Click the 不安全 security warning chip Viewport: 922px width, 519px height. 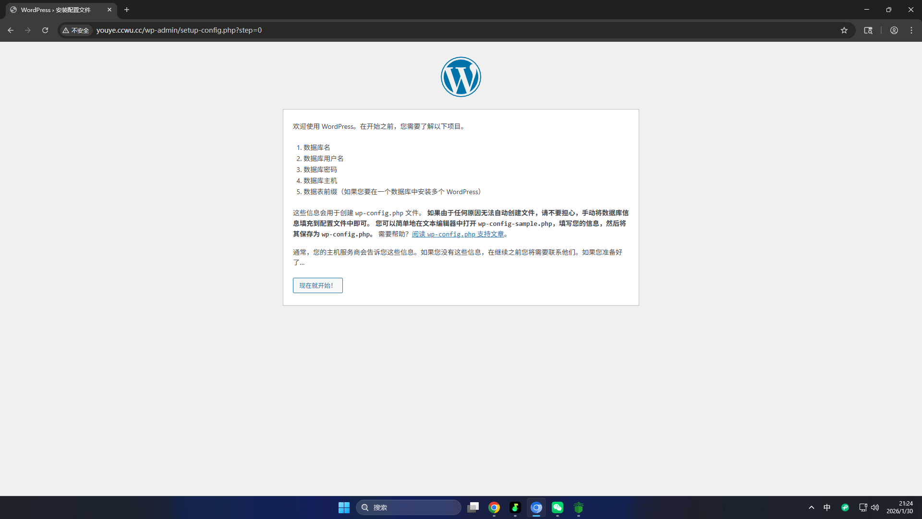76,30
